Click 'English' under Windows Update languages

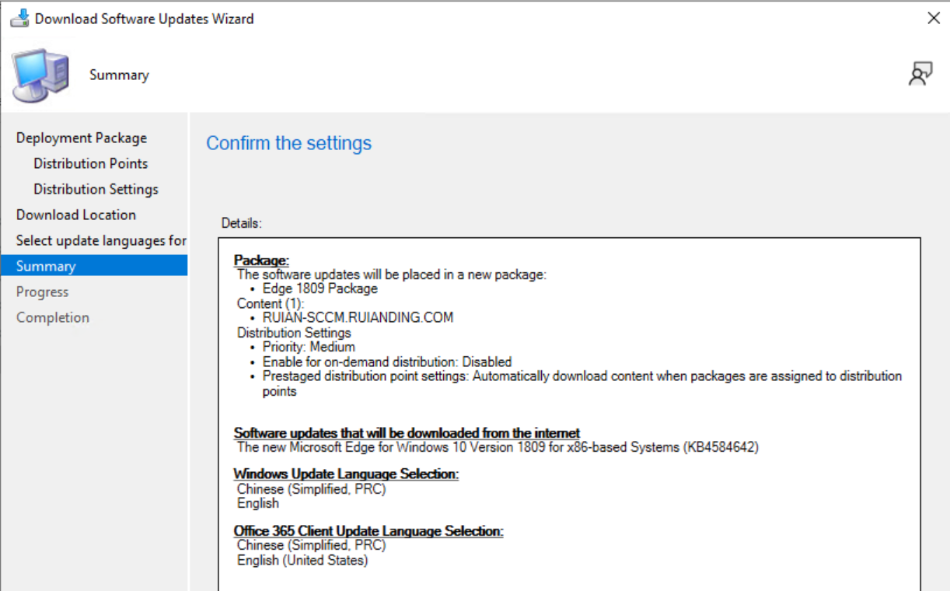[x=258, y=503]
